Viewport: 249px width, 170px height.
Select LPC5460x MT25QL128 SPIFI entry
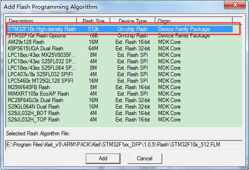(x=120, y=81)
